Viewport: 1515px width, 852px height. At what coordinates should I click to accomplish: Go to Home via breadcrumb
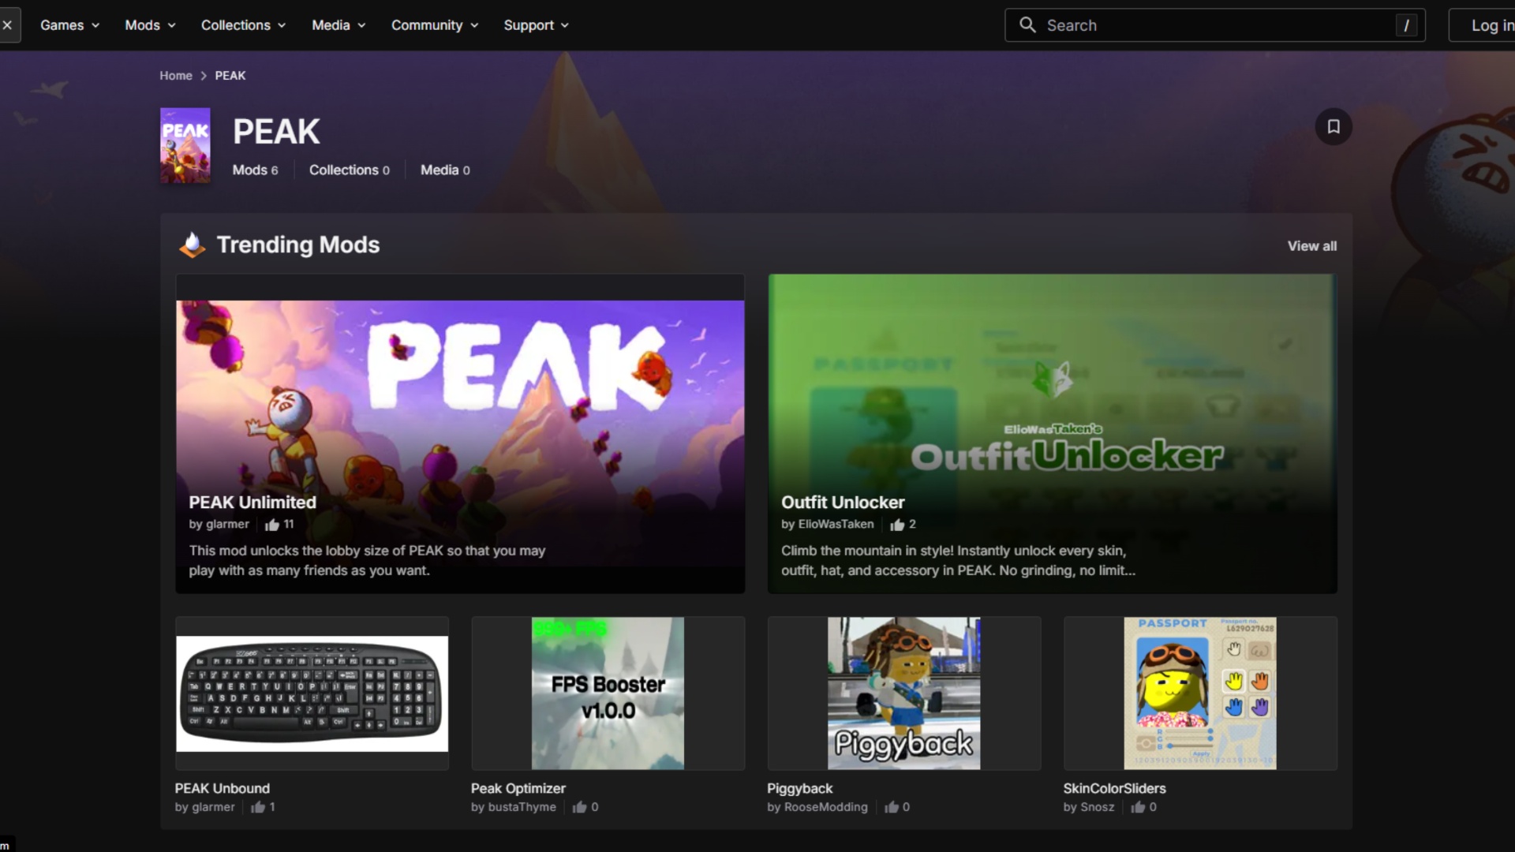point(176,76)
